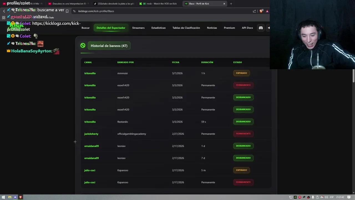Click the mmmsisi moderator name
Image resolution: width=355 pixels, height=200 pixels.
(x=122, y=73)
